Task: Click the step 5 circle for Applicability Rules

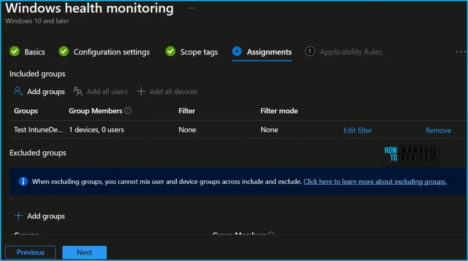Action: 310,51
